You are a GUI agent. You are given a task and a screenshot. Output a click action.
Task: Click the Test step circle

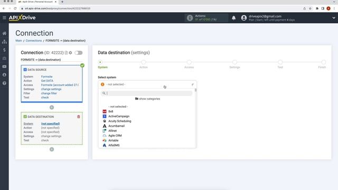(x=280, y=62)
